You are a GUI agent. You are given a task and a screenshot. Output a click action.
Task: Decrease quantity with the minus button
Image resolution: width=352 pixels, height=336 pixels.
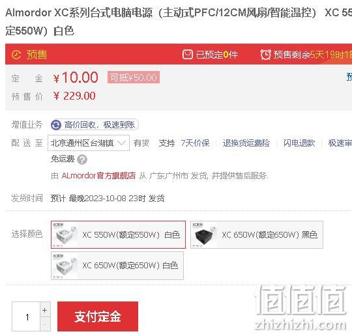45,324
